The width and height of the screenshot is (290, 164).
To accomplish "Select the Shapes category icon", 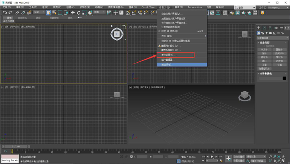I will (263, 33).
